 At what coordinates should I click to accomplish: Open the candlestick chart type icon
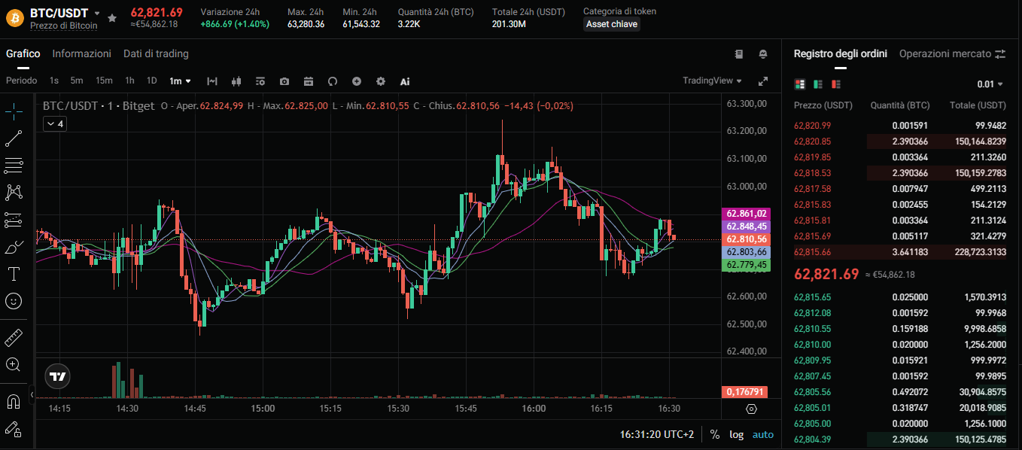(236, 81)
